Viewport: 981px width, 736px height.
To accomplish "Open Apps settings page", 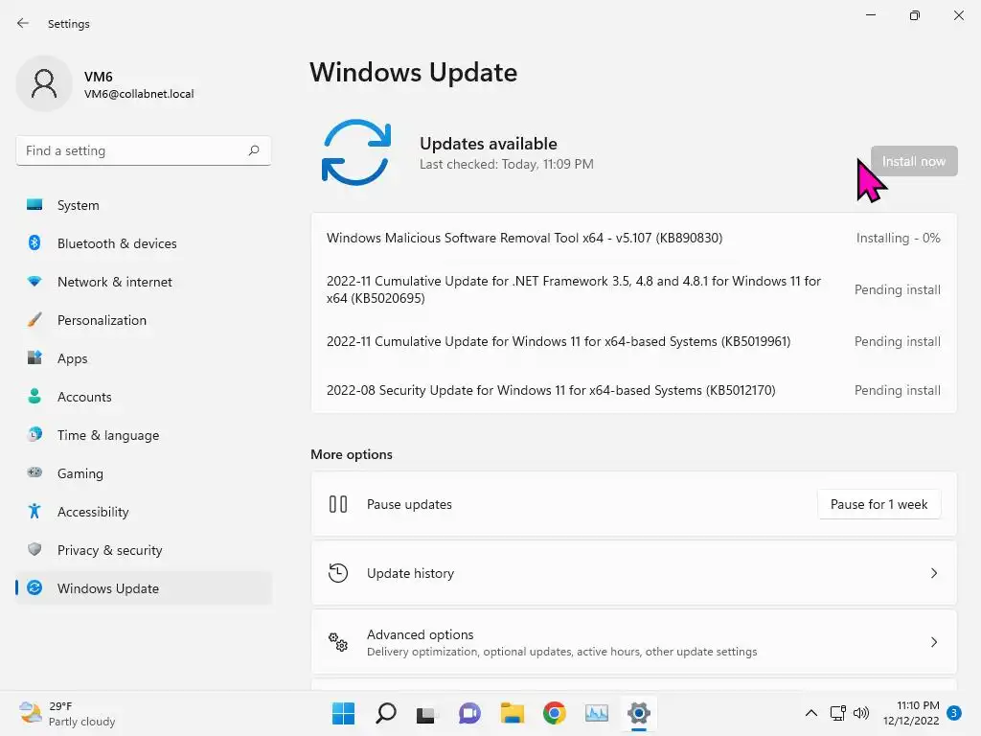I will pyautogui.click(x=144, y=358).
